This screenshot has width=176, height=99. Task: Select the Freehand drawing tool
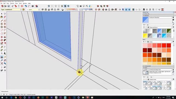click(5, 21)
